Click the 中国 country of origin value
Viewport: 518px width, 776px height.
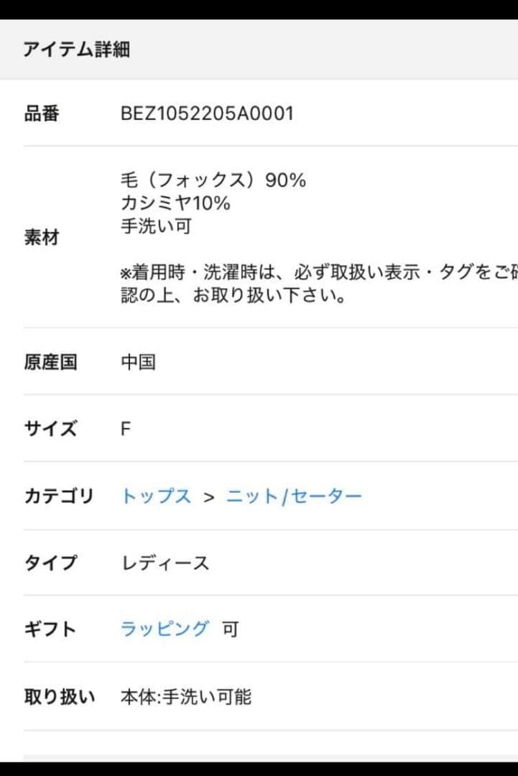click(139, 362)
